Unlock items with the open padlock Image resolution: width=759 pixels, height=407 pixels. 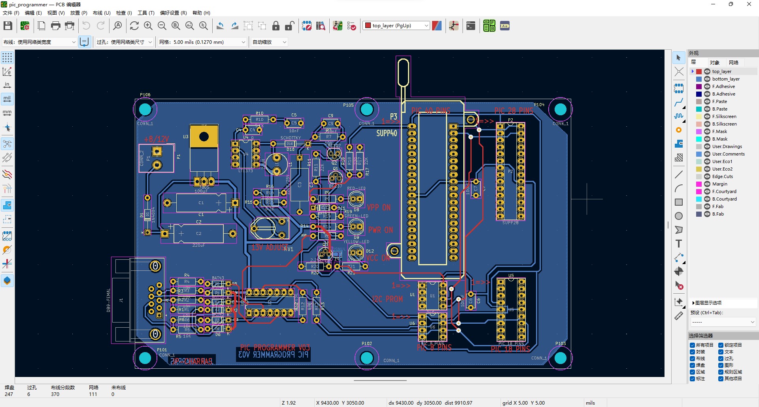tap(290, 26)
